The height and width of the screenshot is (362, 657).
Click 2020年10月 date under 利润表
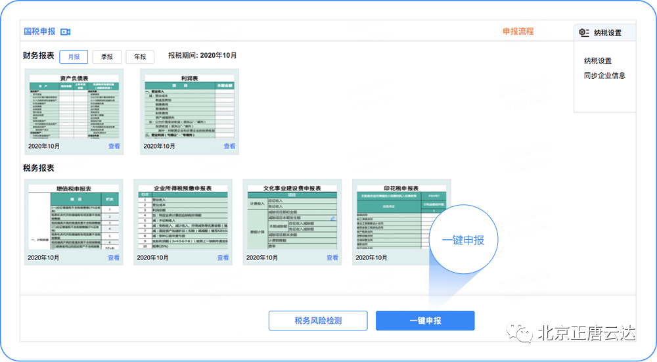coord(159,147)
